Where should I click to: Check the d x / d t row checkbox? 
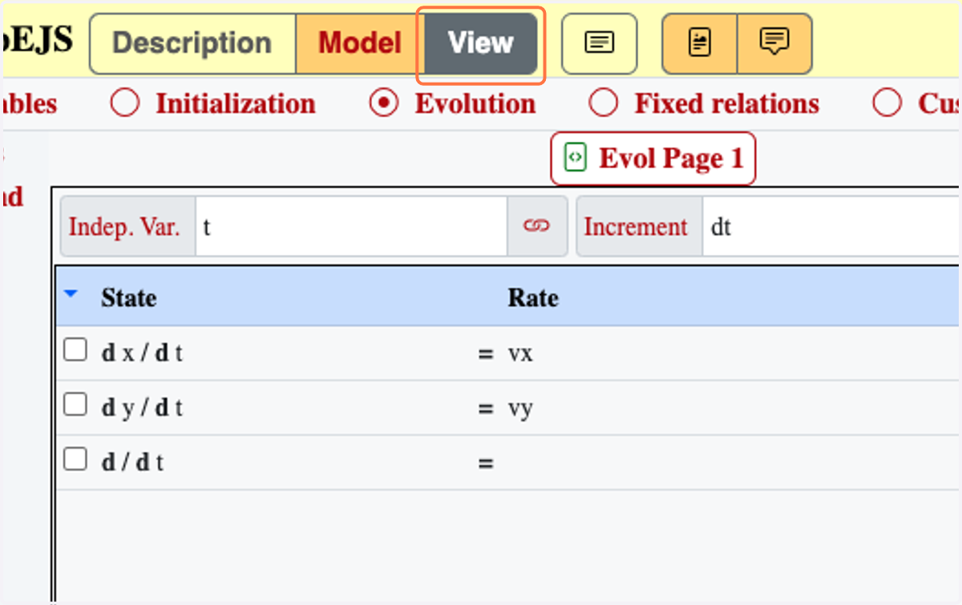pos(75,350)
